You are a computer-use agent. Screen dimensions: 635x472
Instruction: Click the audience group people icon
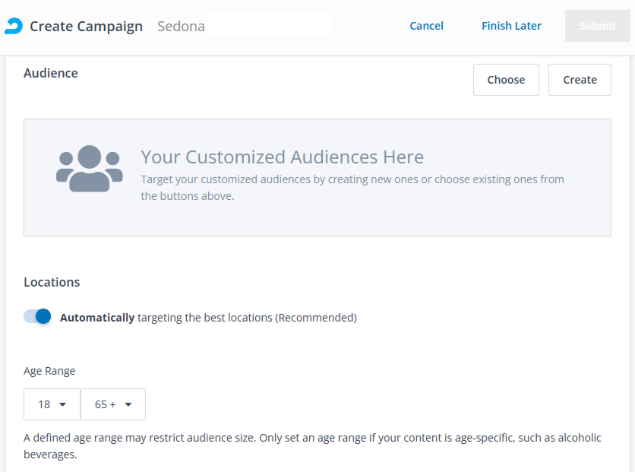pos(90,169)
